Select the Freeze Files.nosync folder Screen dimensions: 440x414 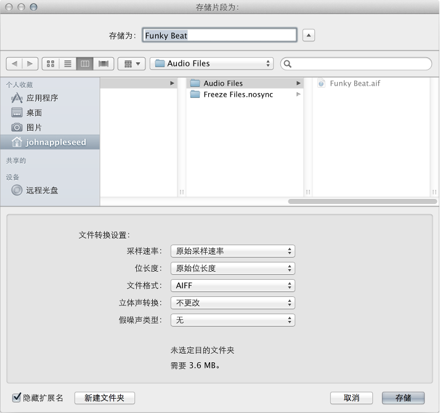click(x=245, y=94)
